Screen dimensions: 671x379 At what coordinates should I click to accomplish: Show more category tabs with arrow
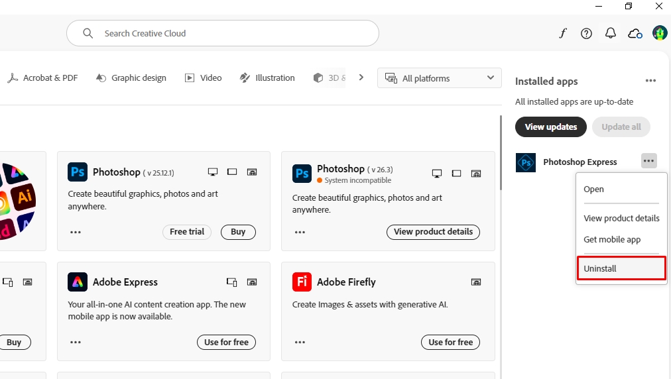pos(361,78)
